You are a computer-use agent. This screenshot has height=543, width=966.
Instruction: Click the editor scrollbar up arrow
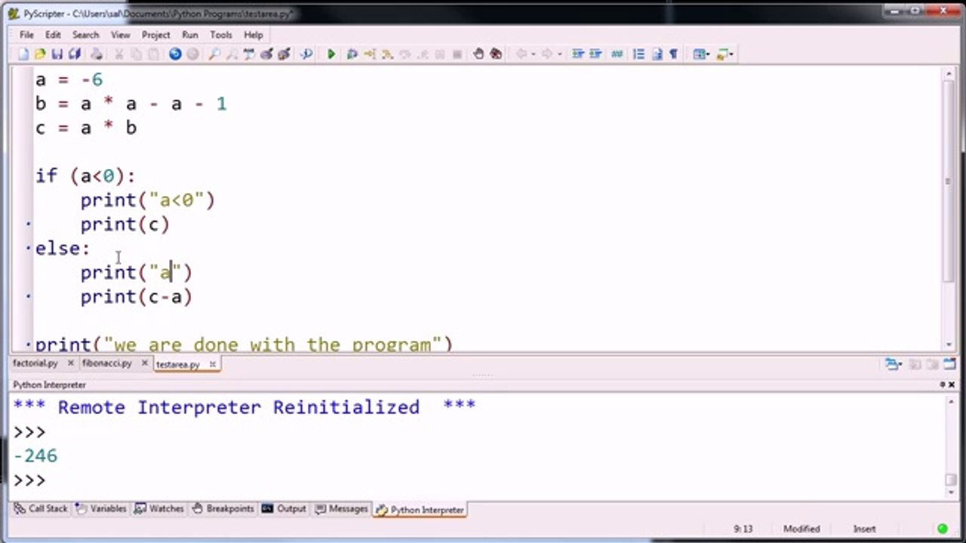(949, 72)
